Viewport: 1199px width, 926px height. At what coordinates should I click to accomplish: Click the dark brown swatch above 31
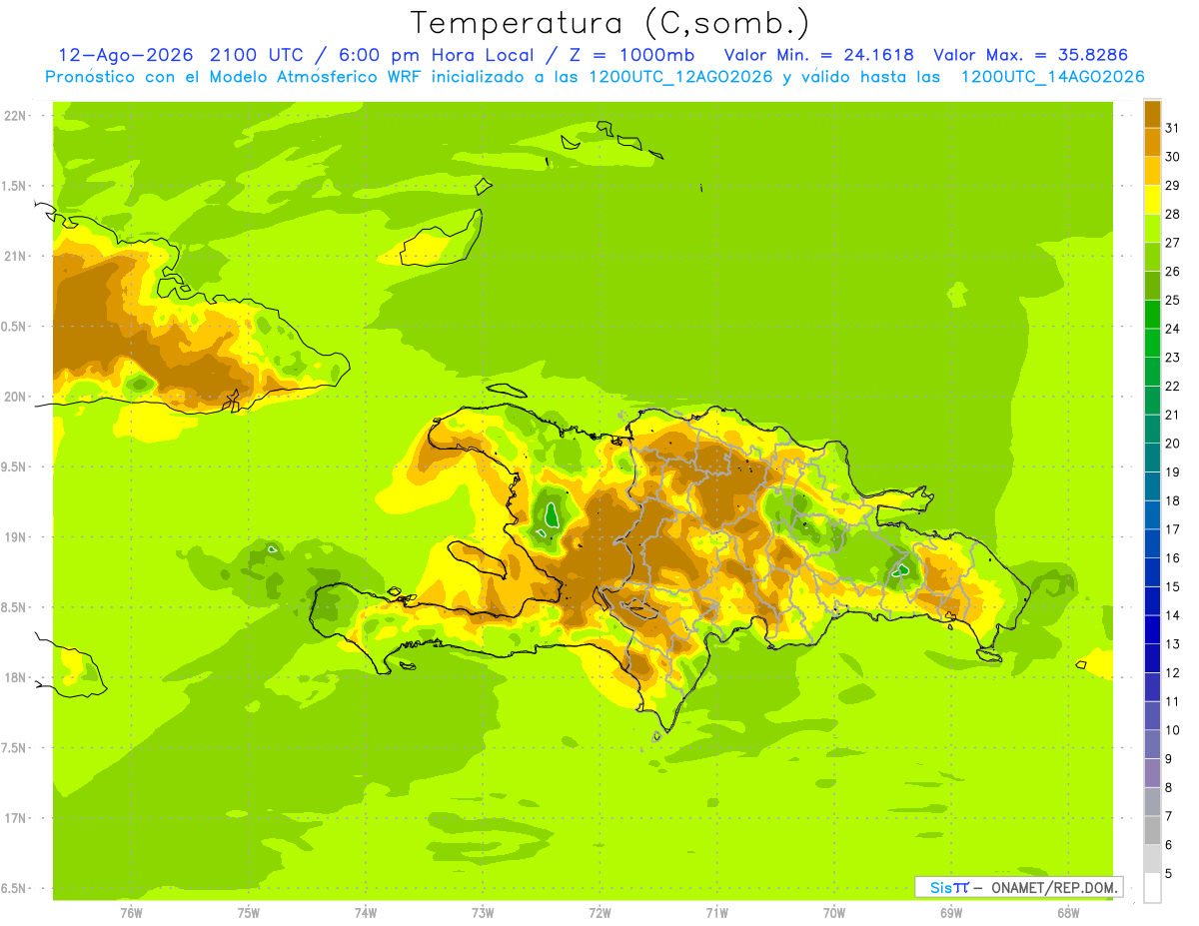(x=1152, y=114)
